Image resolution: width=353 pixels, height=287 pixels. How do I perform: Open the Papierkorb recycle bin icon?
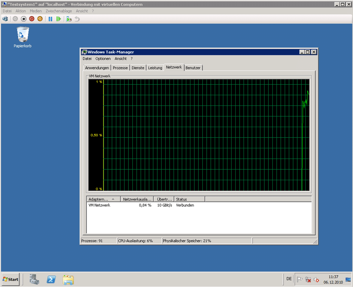click(x=22, y=37)
